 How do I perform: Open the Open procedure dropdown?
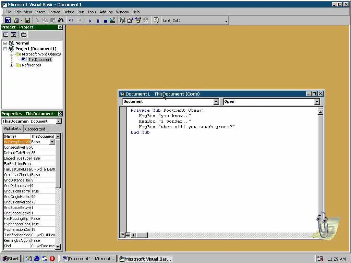coord(317,101)
